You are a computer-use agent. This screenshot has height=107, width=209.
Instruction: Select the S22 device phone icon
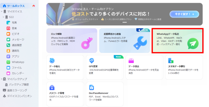click(6, 17)
